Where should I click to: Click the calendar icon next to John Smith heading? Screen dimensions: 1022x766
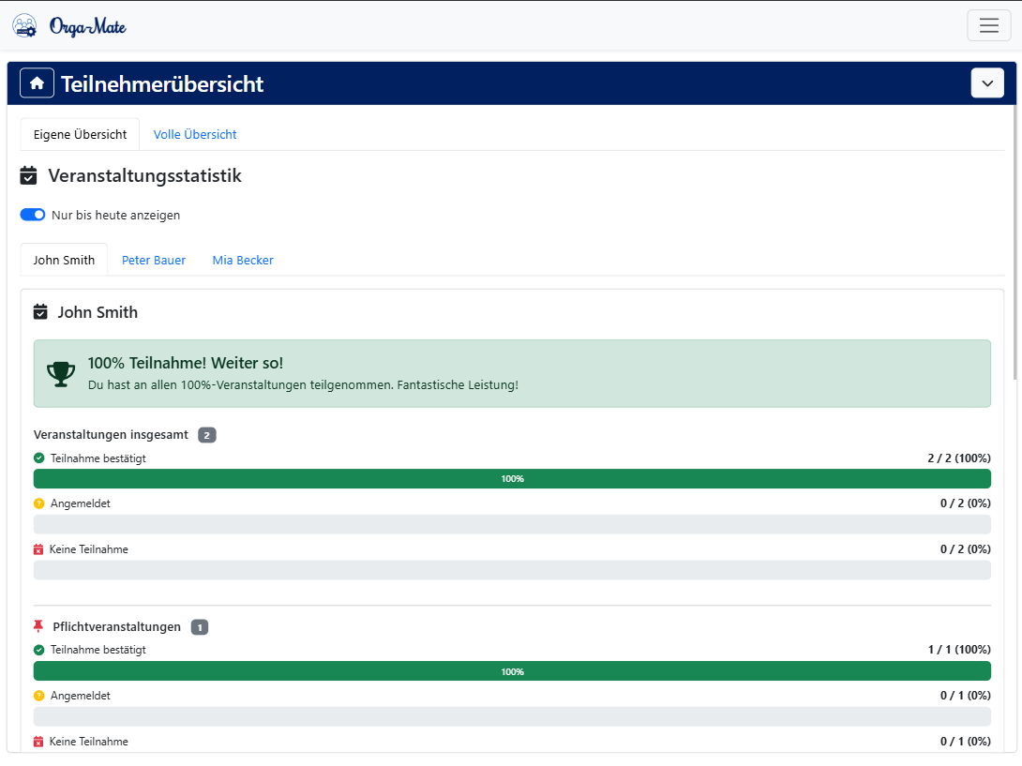40,312
